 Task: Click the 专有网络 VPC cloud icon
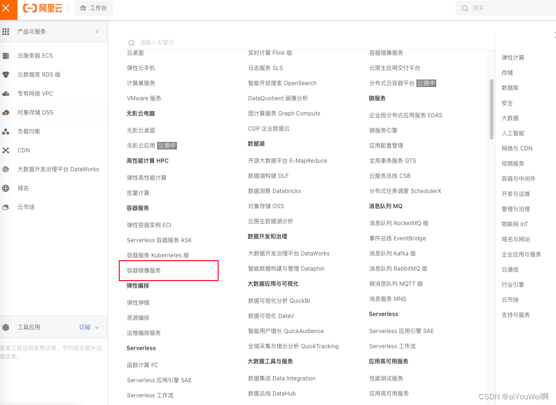6,94
